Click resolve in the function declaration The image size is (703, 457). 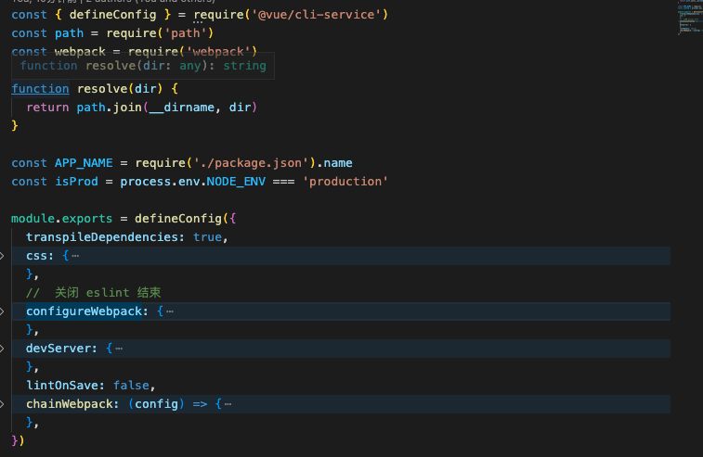(102, 89)
